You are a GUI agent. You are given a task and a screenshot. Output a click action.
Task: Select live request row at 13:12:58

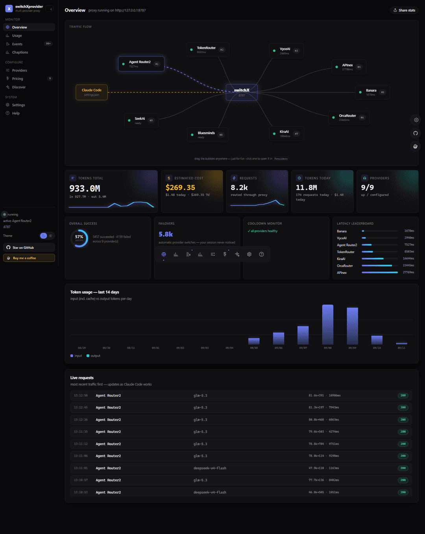click(241, 395)
